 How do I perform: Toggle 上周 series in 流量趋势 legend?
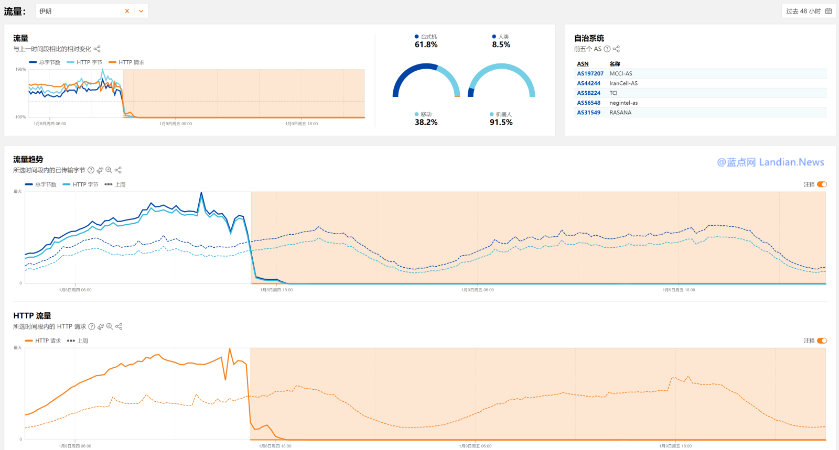click(x=115, y=185)
